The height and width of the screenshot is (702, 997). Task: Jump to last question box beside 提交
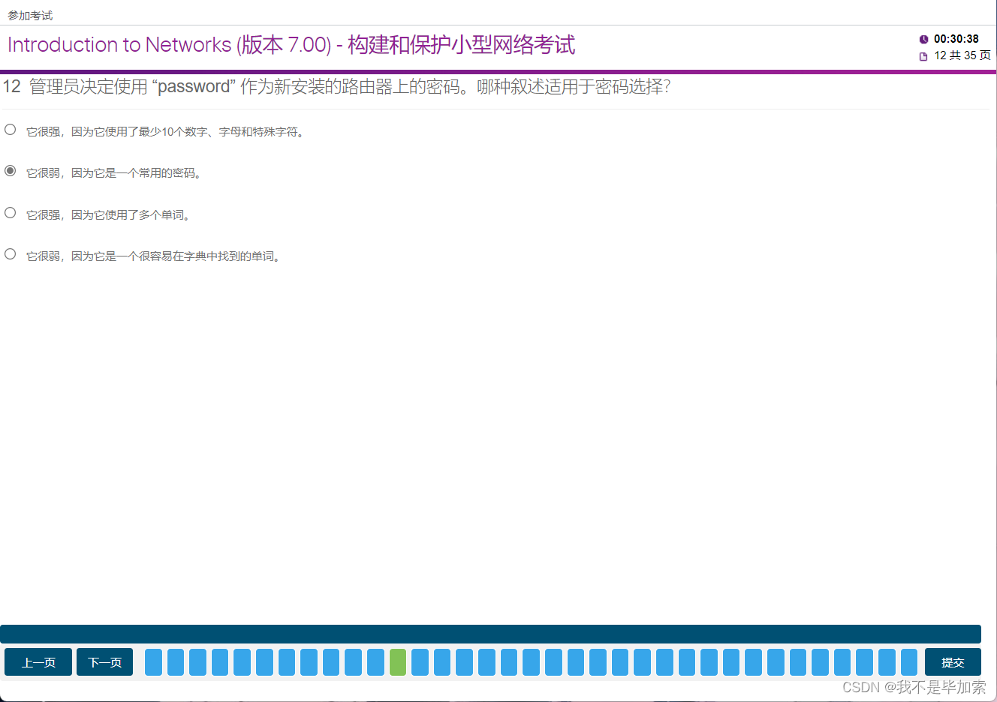(909, 662)
